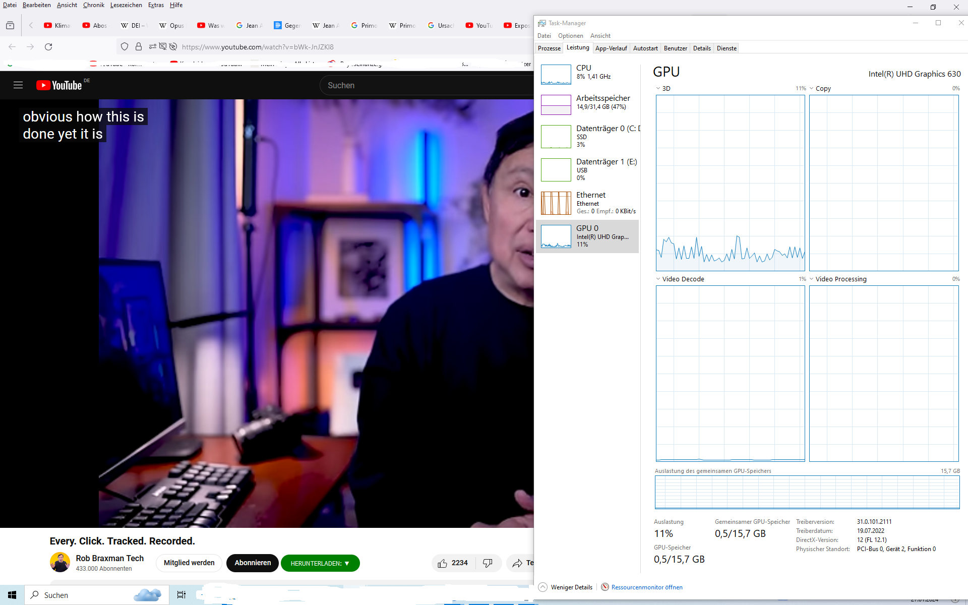Open the Video Decode chevron dropdown
968x605 pixels.
(657, 278)
